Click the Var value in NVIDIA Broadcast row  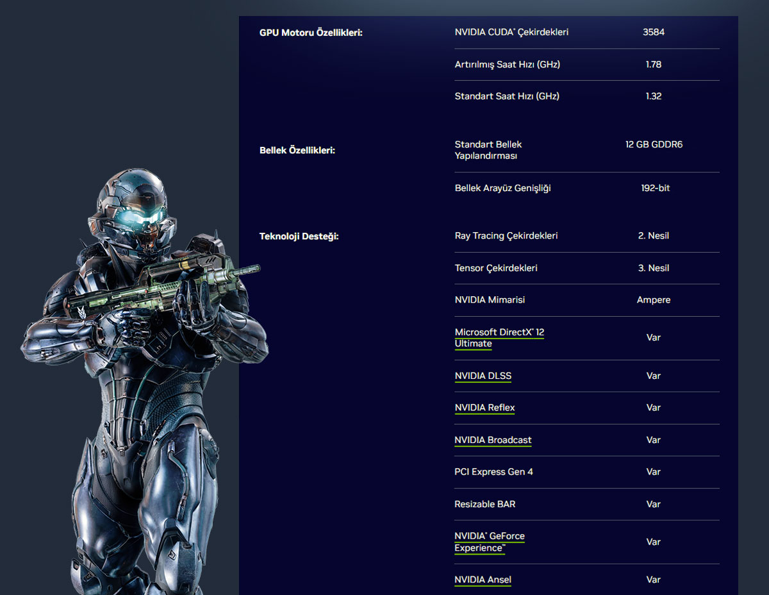(654, 440)
